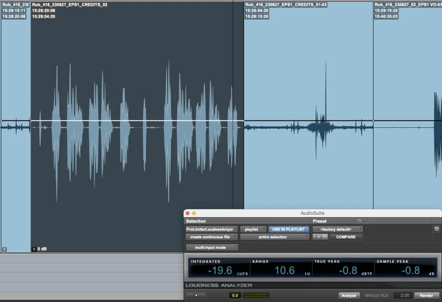Toggle USE IN PLAYLIST
Image resolution: width=442 pixels, height=302 pixels.
pos(288,229)
